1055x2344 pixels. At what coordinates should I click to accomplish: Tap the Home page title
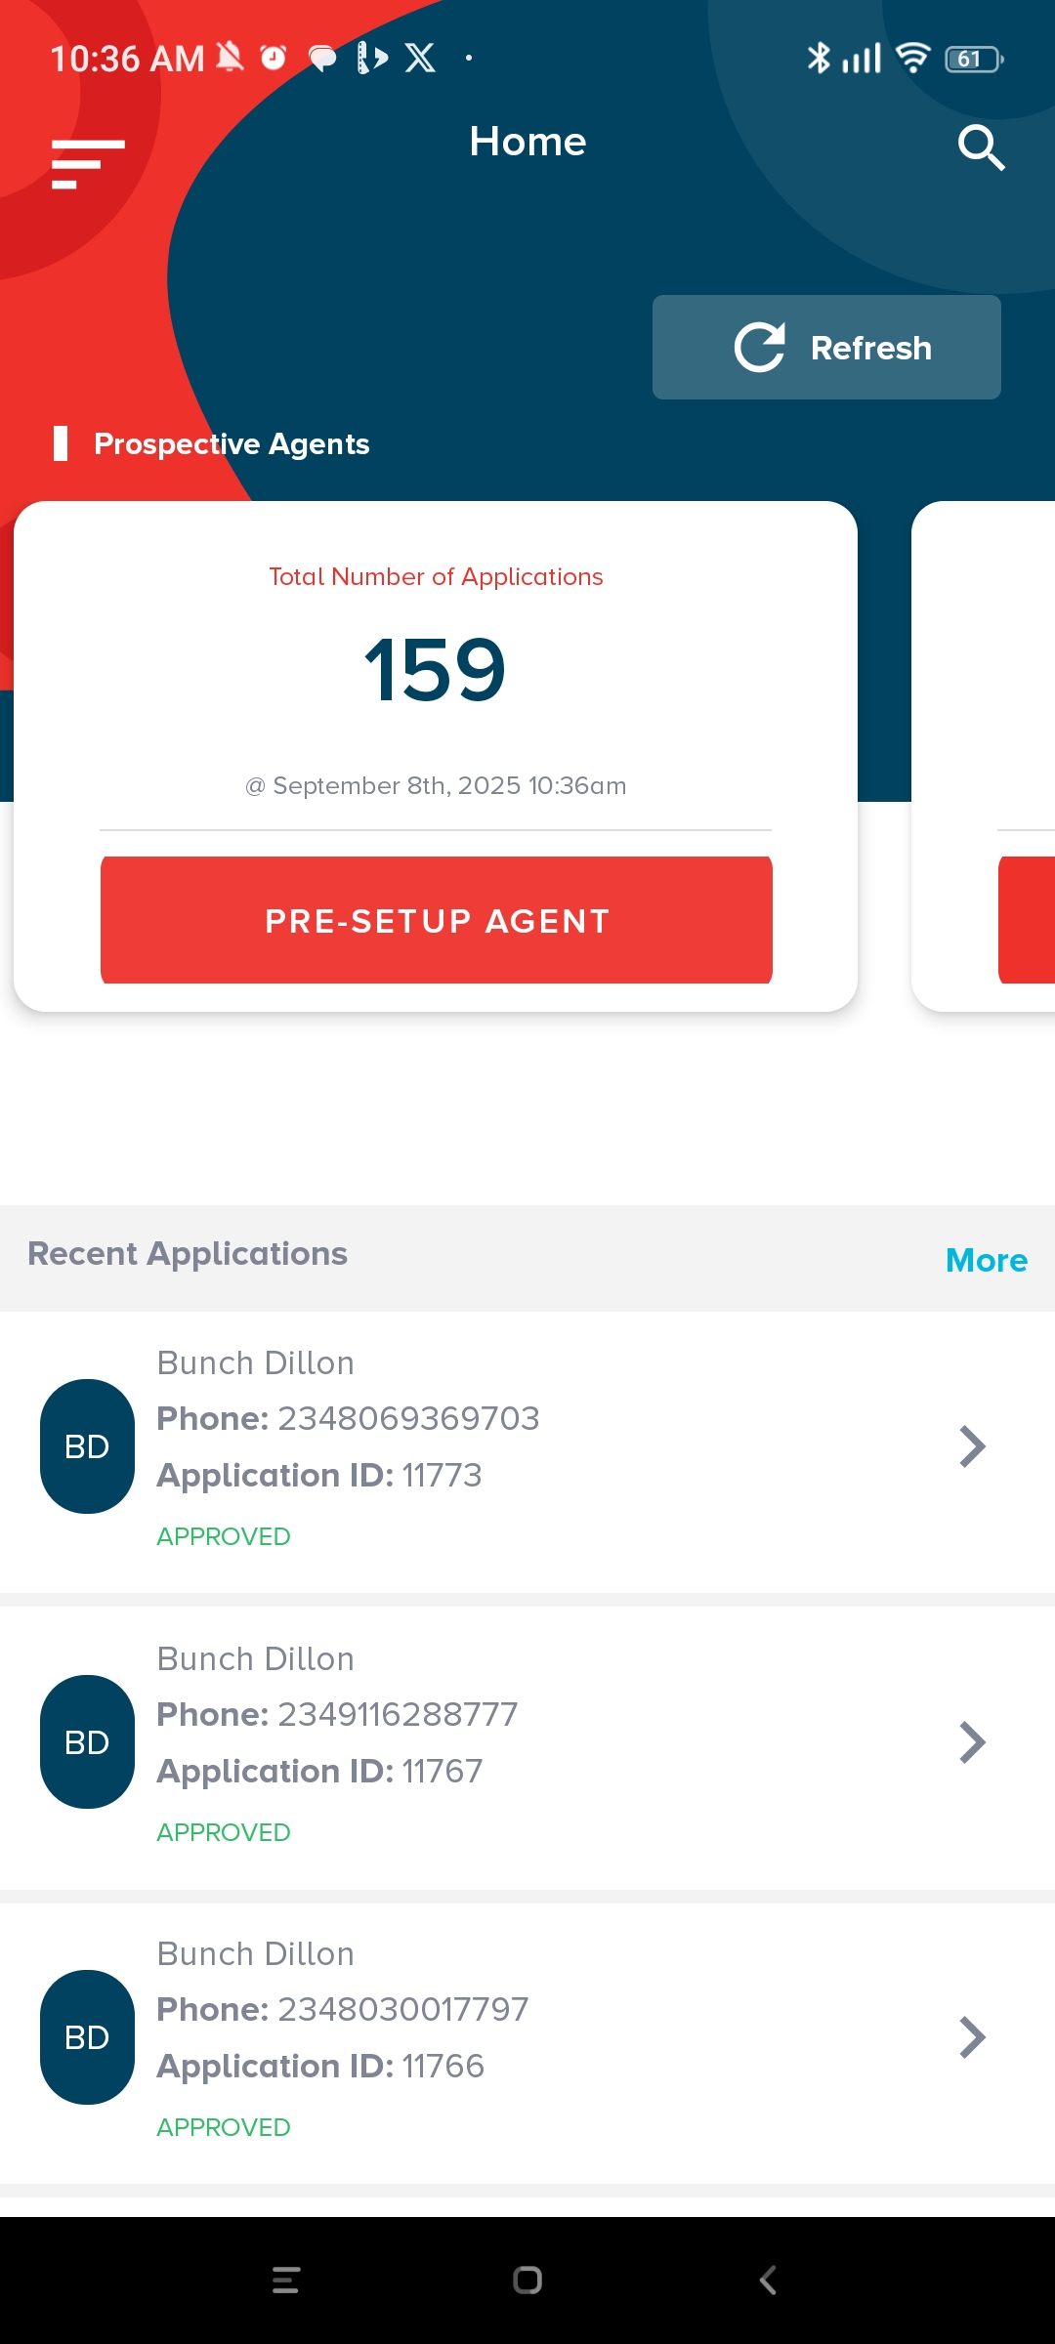(527, 142)
